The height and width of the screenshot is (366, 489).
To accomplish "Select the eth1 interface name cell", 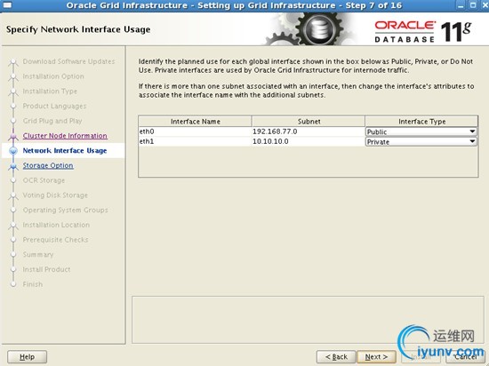I will tap(195, 141).
